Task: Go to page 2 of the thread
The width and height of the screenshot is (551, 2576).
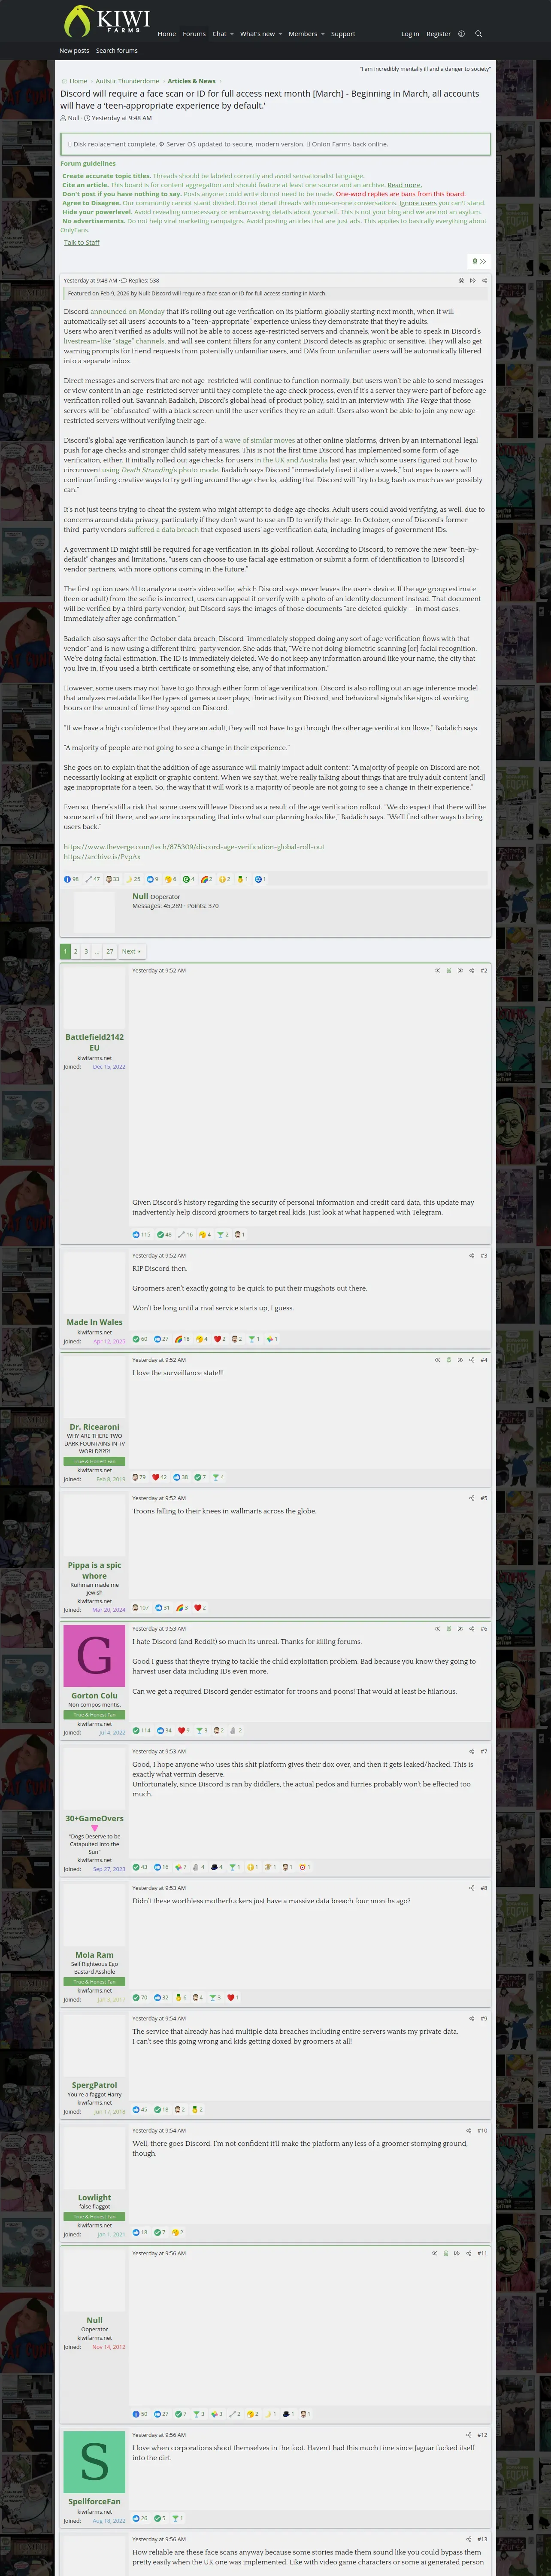Action: click(x=75, y=951)
